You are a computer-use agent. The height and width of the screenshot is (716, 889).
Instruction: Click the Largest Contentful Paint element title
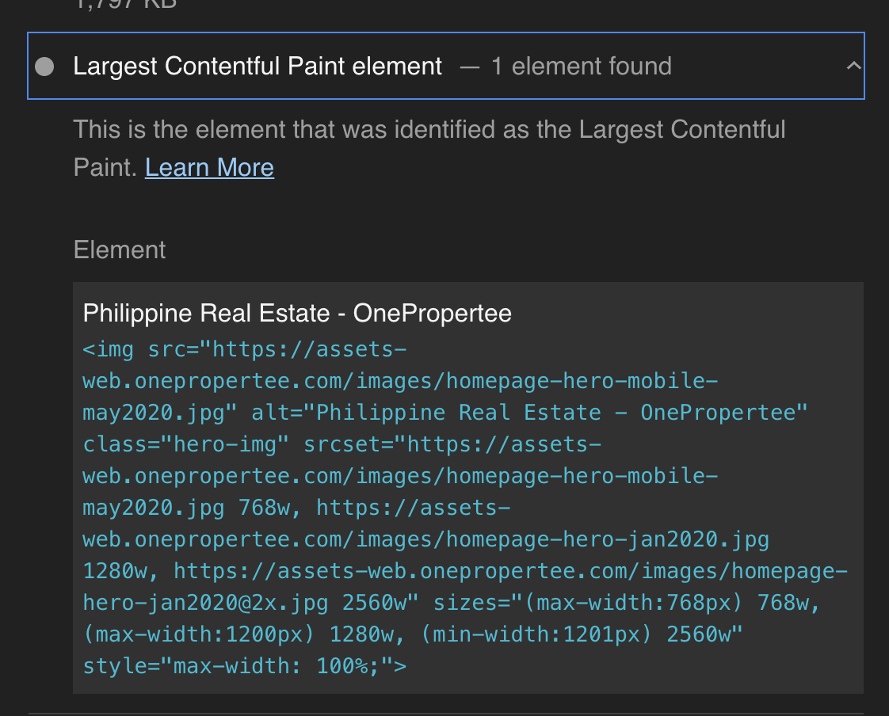(258, 67)
